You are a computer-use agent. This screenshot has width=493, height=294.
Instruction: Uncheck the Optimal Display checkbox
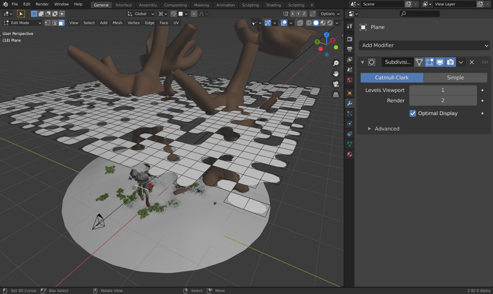pyautogui.click(x=413, y=113)
